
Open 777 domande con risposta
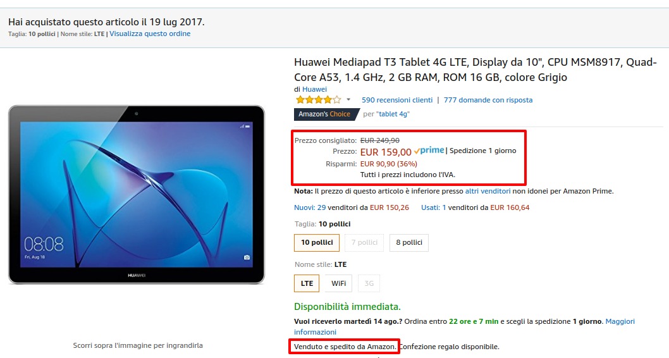(488, 100)
